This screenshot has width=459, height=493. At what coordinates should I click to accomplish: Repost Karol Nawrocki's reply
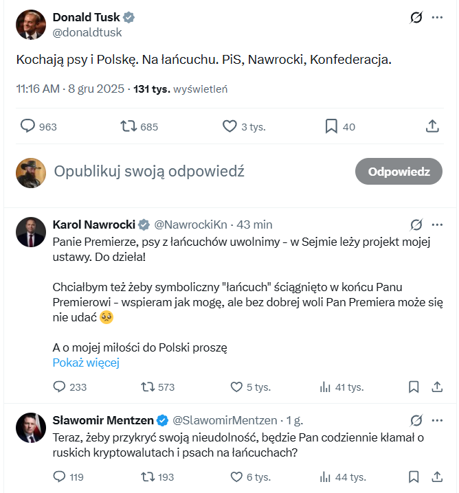click(x=147, y=387)
